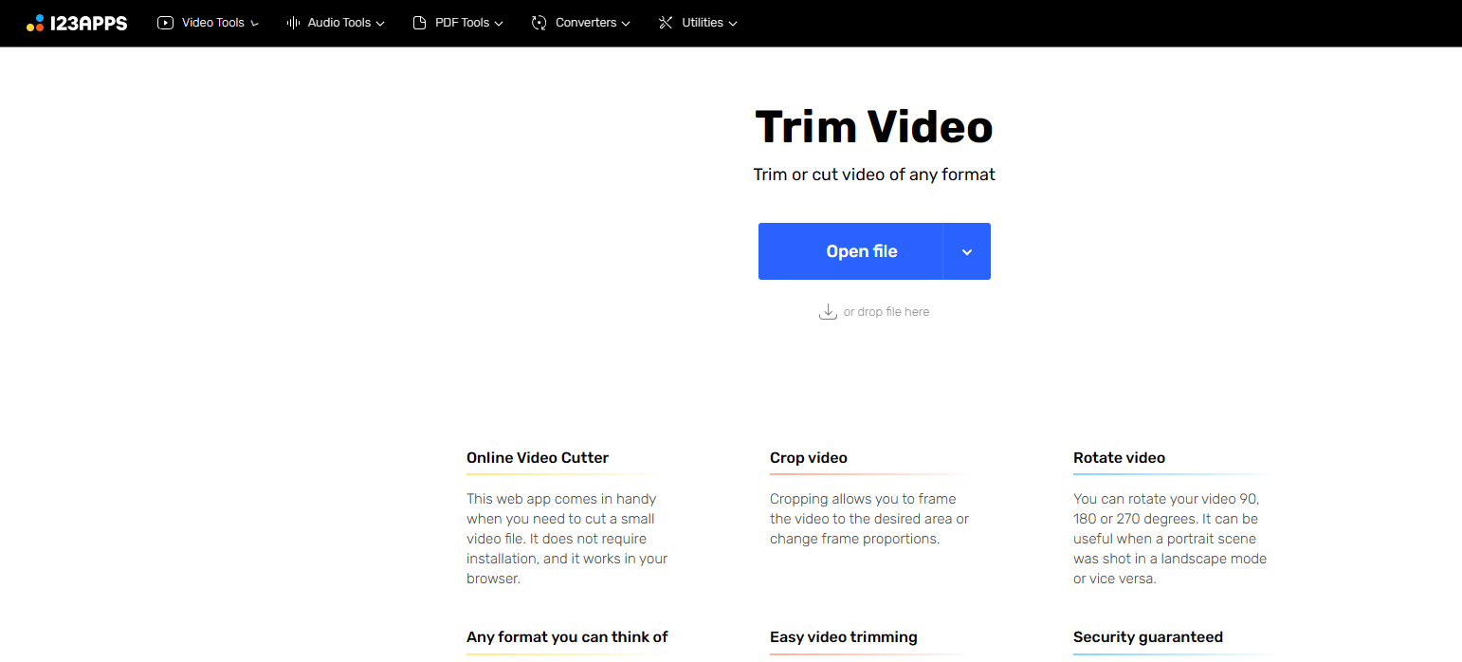Expand the Open file source dropdown arrow
Screen dimensions: 1462x662
tap(967, 251)
